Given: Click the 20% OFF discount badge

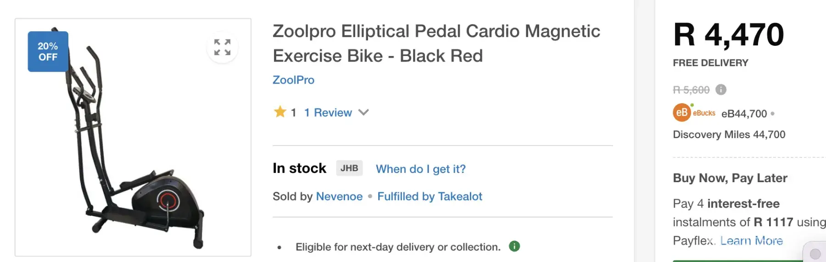Looking at the screenshot, I should tap(48, 51).
